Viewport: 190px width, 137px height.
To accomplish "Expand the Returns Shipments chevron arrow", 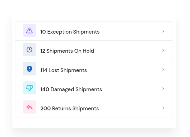I will click(x=163, y=108).
